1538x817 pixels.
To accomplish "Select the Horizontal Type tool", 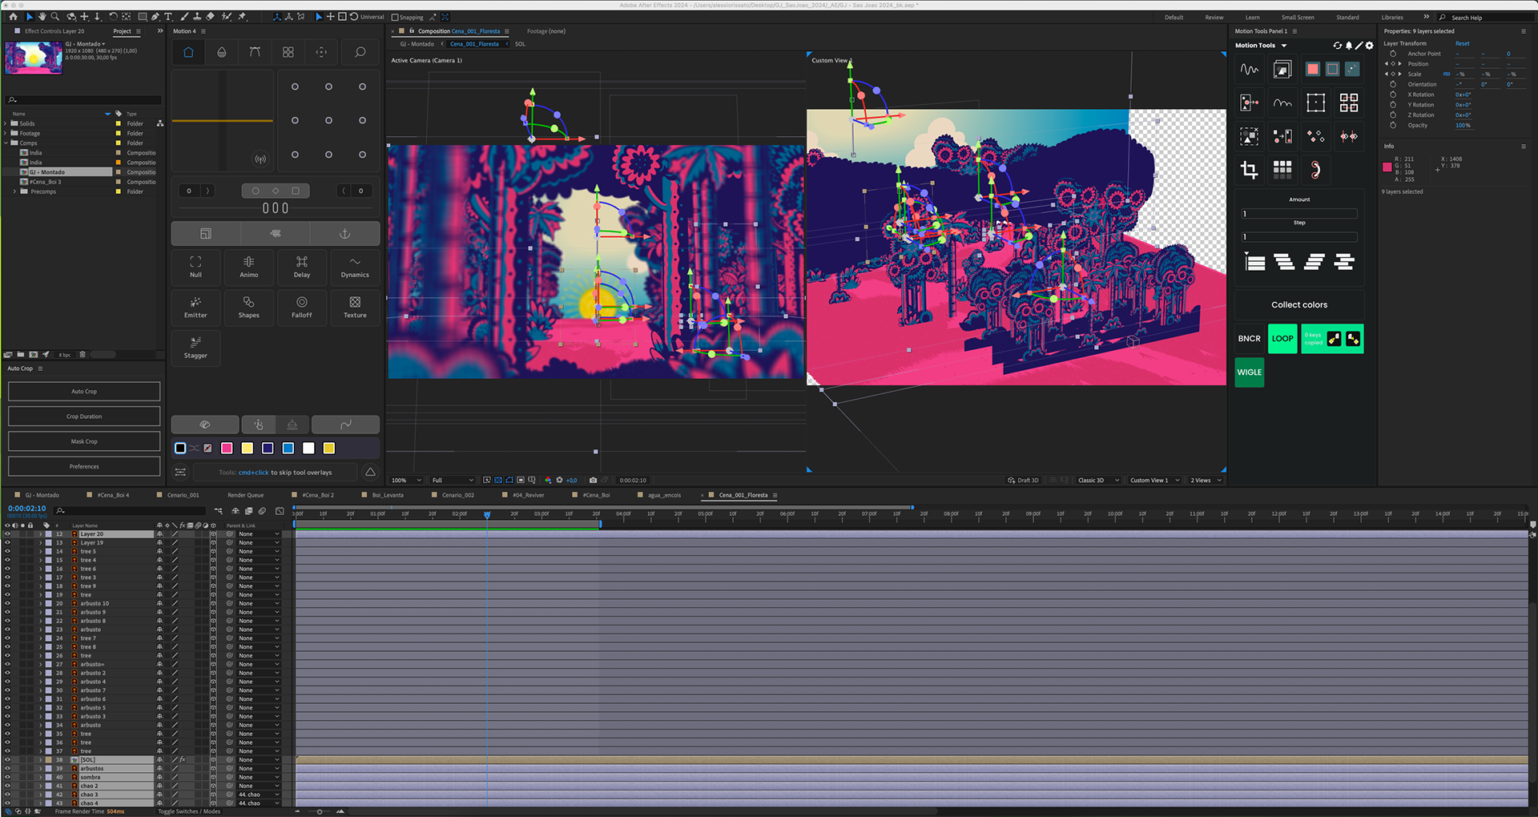I will [x=168, y=17].
